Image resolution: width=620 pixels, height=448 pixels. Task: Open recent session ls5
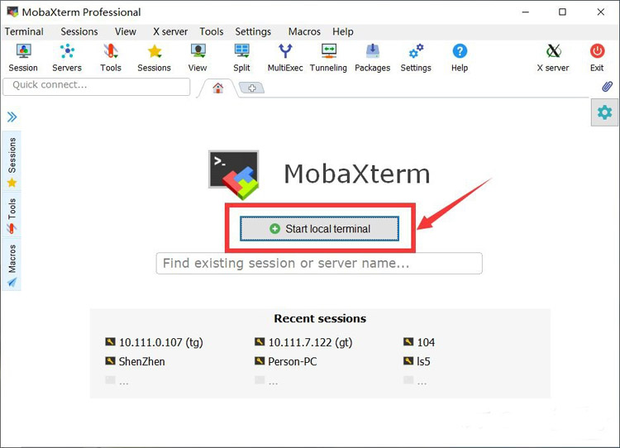(417, 361)
